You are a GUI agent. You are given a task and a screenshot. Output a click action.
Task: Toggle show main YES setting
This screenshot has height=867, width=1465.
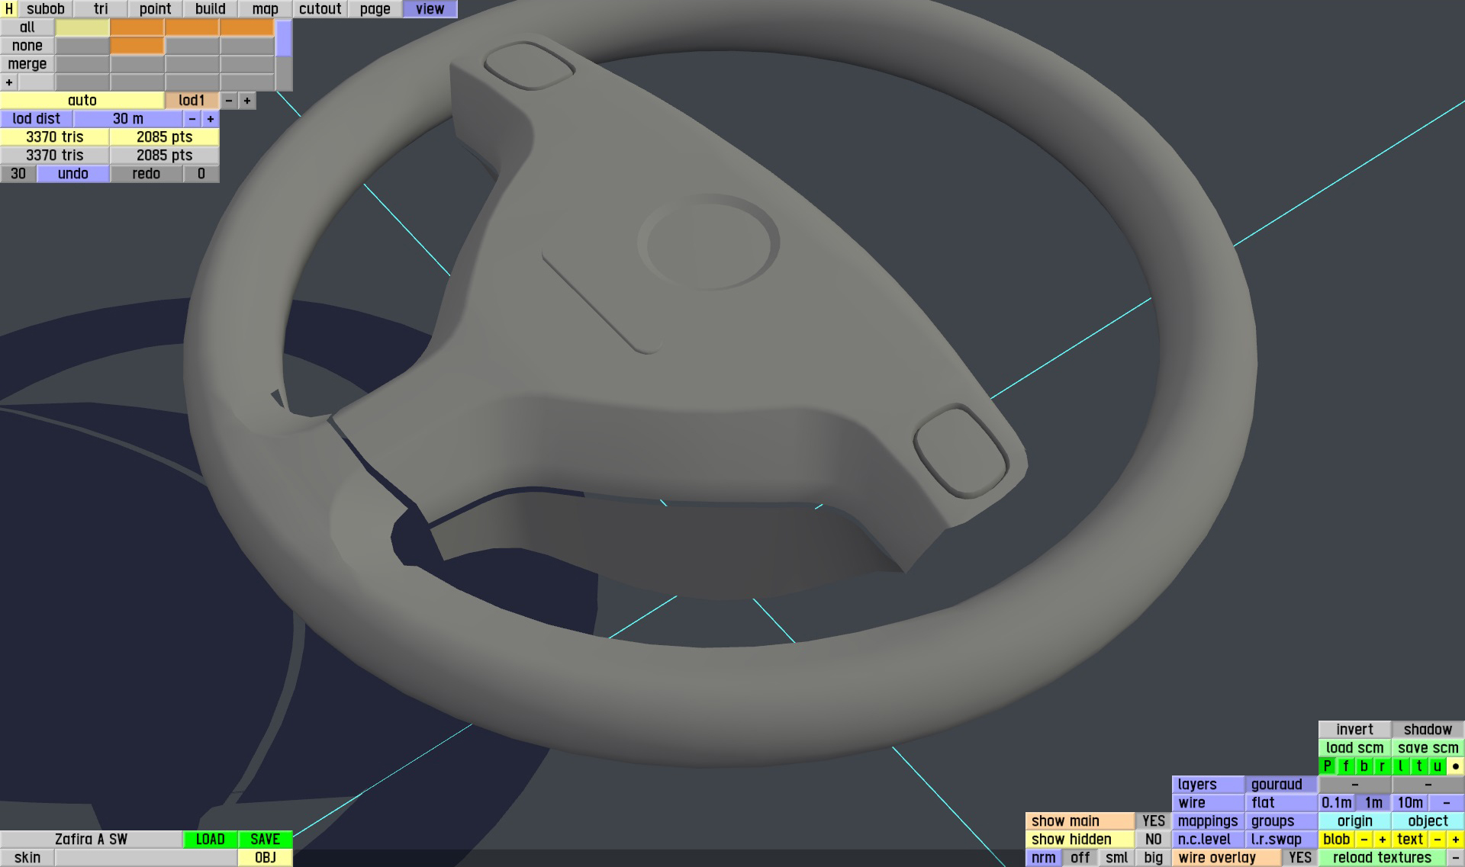click(x=1153, y=821)
